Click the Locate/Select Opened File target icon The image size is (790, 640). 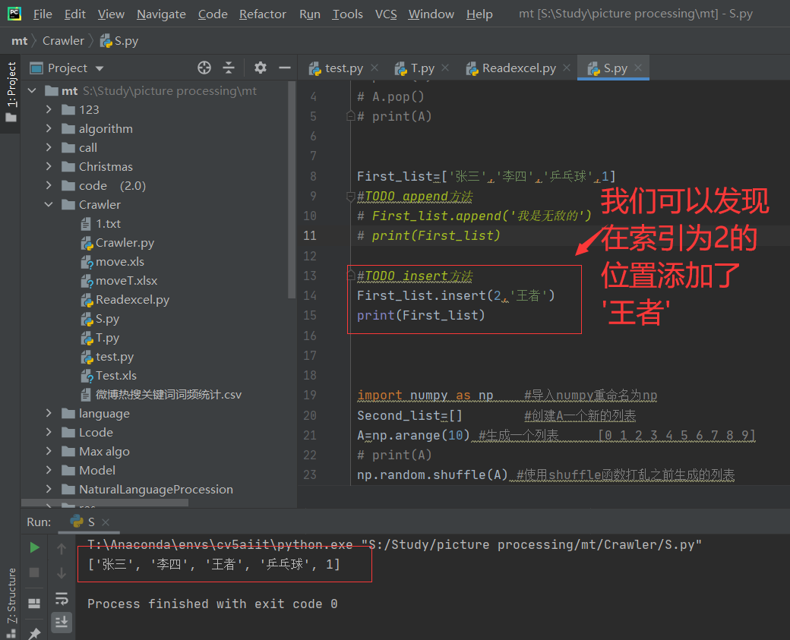click(204, 68)
